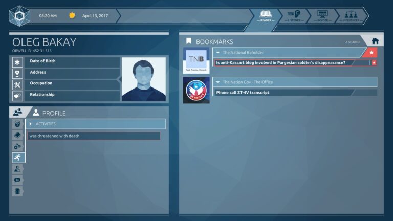Select the gears profile category icon
This screenshot has height=221, width=393.
pos(17,146)
